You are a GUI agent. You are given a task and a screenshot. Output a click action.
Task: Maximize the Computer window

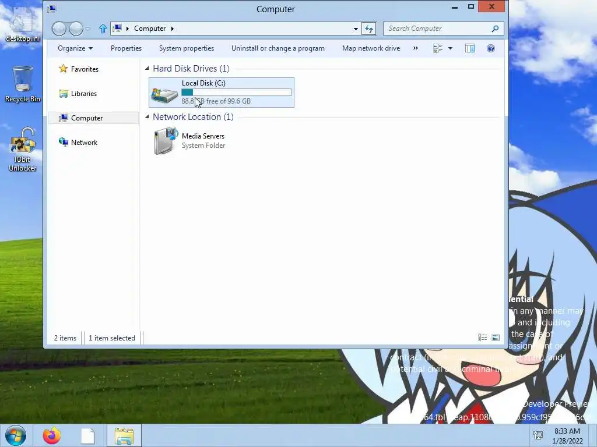click(471, 6)
